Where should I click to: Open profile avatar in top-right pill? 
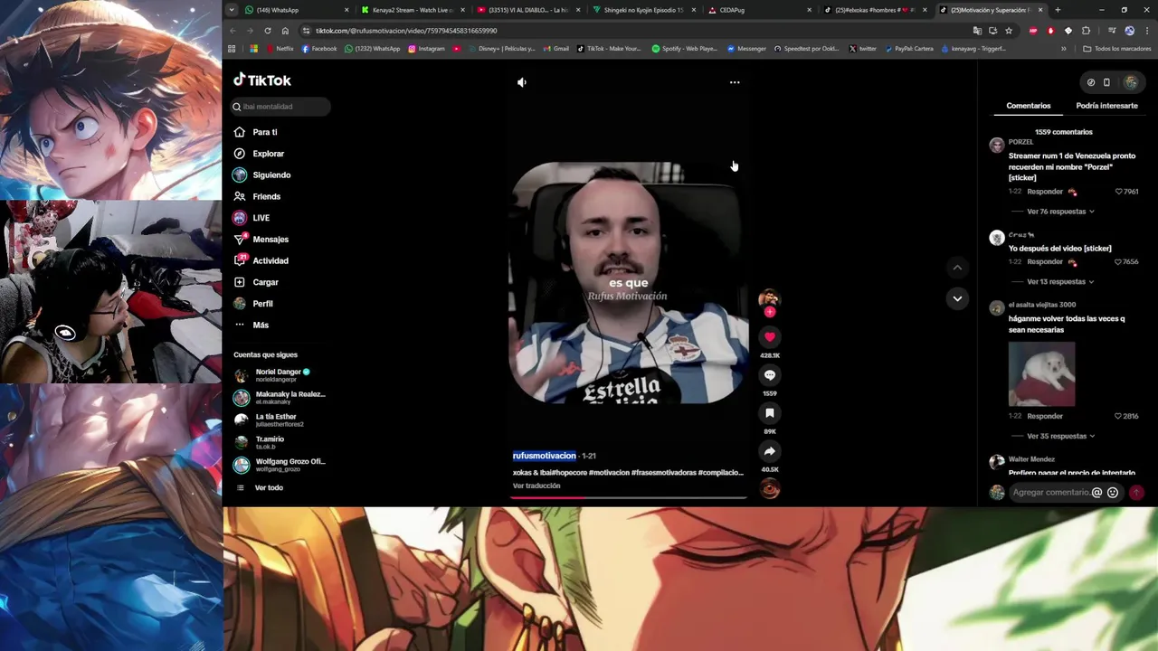pos(1131,82)
